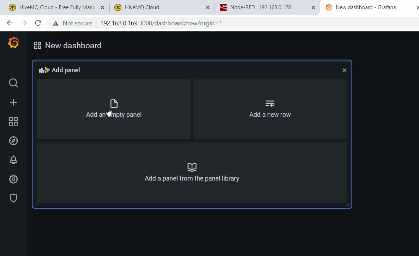Click the browser forward arrow
The width and height of the screenshot is (419, 256).
click(24, 23)
